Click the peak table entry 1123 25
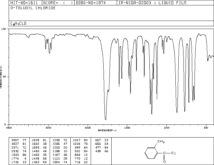This screenshot has width=214, height=165. [x=60, y=159]
